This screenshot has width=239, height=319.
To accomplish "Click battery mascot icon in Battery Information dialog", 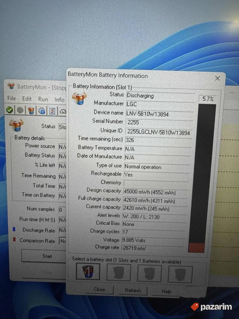I will pyautogui.click(x=79, y=98).
